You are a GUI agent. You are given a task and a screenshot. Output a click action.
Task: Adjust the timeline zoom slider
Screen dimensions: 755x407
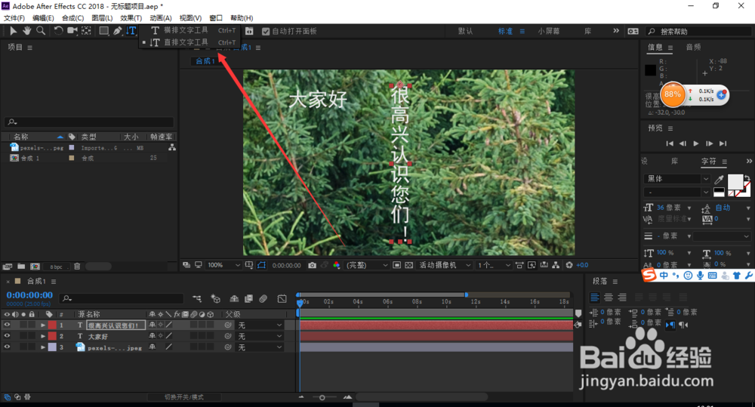click(x=322, y=397)
